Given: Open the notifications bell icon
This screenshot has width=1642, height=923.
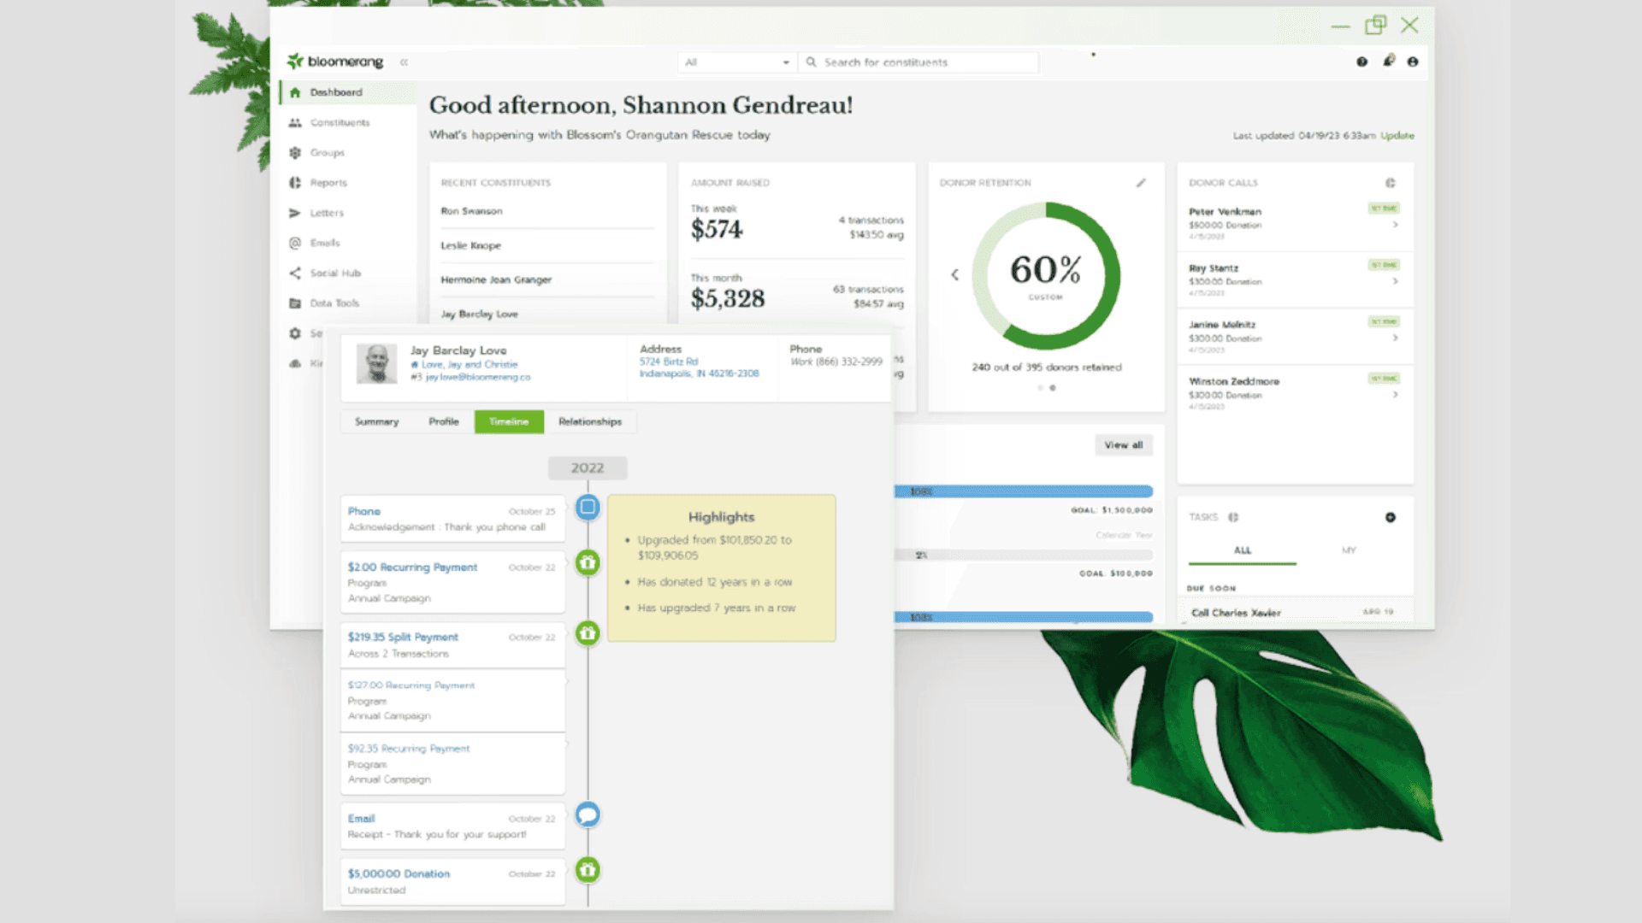Looking at the screenshot, I should (x=1388, y=61).
